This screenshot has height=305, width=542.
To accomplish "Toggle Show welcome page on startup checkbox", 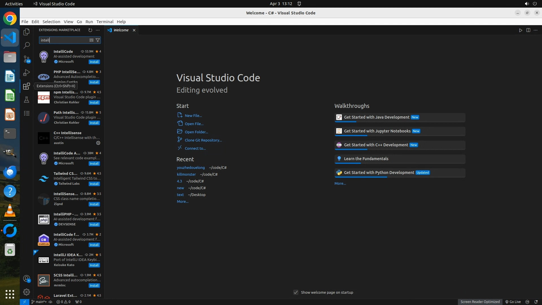I will pos(296,292).
